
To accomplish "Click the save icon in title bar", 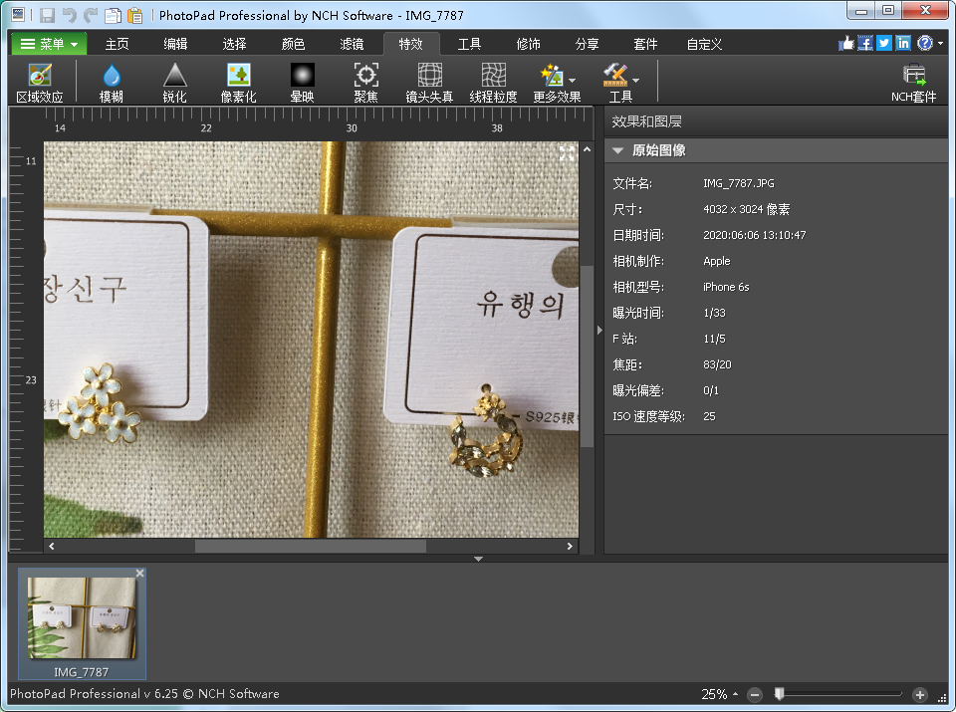I will (47, 15).
